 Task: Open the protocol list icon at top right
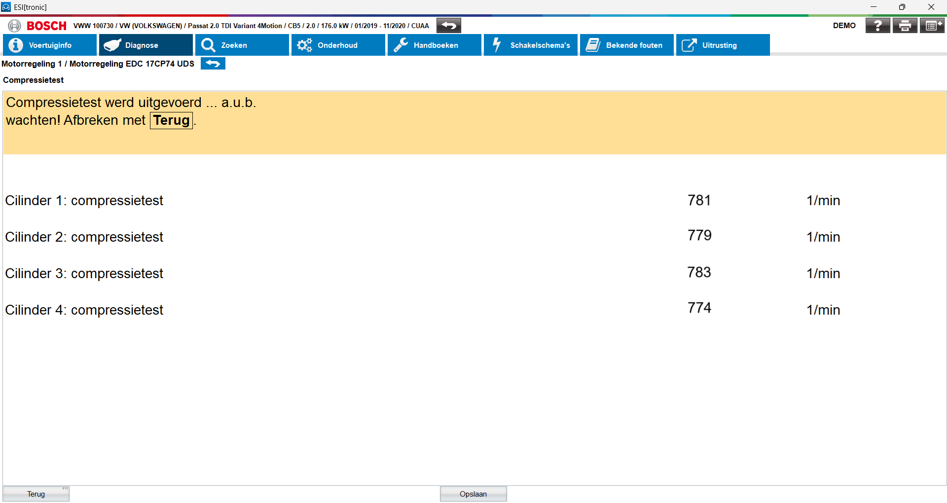tap(932, 26)
